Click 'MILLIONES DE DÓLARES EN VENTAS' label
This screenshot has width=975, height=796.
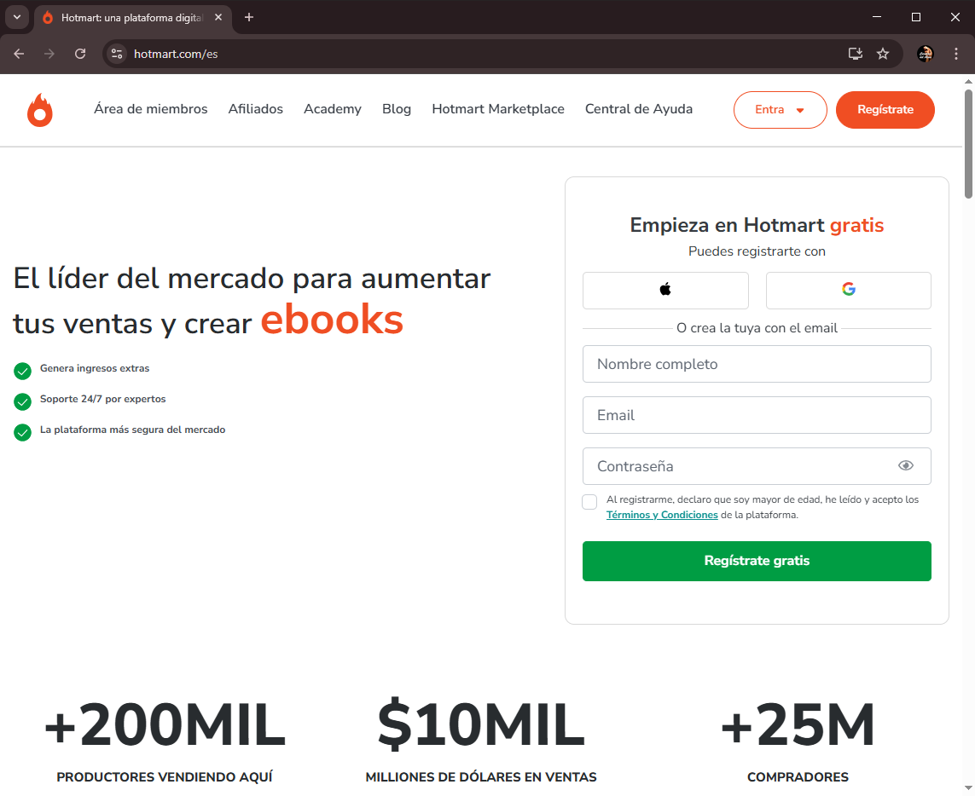tap(481, 776)
